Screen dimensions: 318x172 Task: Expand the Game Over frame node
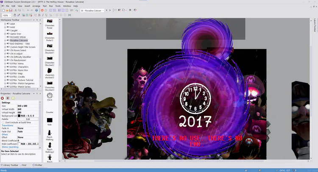coord(5,34)
